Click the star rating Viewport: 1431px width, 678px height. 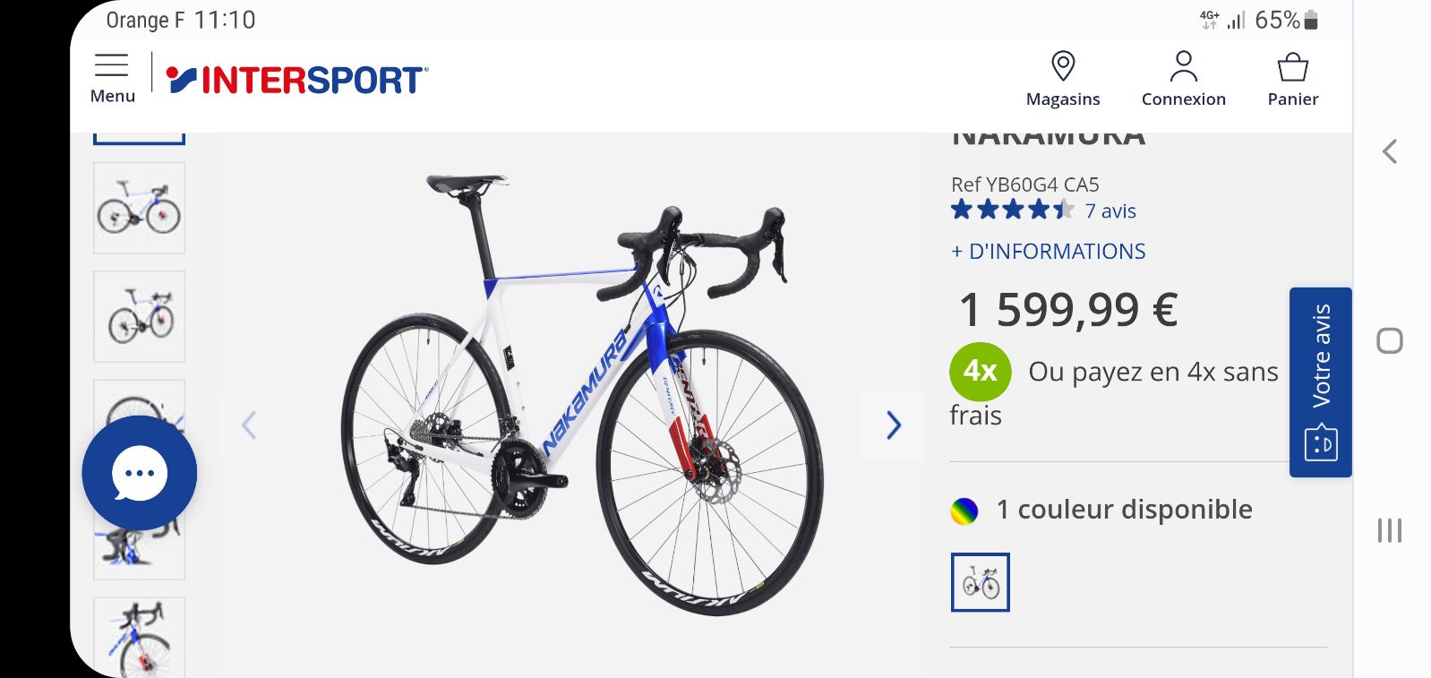tap(1012, 210)
